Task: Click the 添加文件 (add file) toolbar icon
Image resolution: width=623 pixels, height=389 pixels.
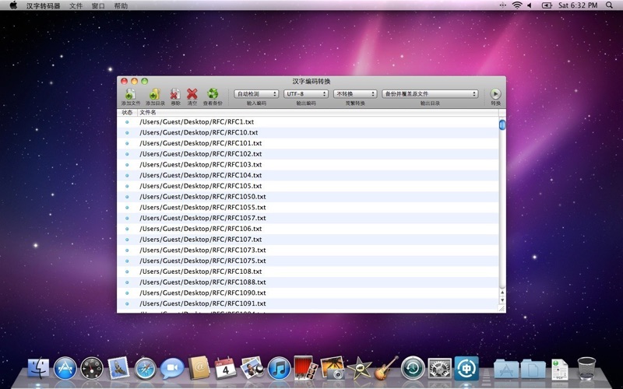Action: (130, 94)
